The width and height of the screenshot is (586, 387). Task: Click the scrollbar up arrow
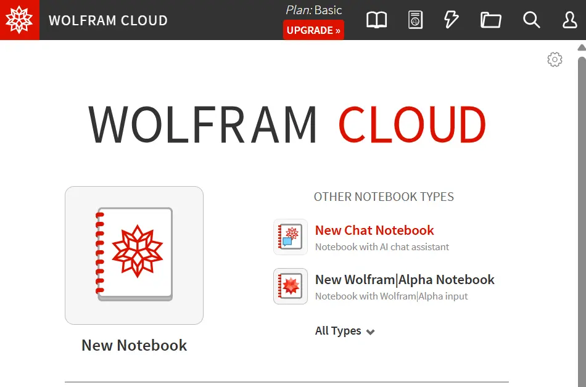click(581, 47)
